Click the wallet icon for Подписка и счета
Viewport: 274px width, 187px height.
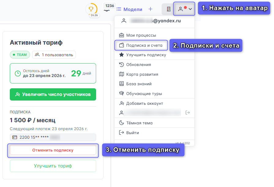[122, 45]
